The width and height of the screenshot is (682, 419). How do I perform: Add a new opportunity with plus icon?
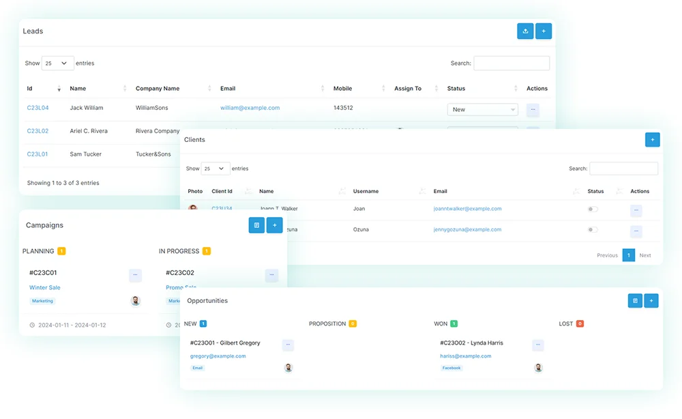[651, 300]
